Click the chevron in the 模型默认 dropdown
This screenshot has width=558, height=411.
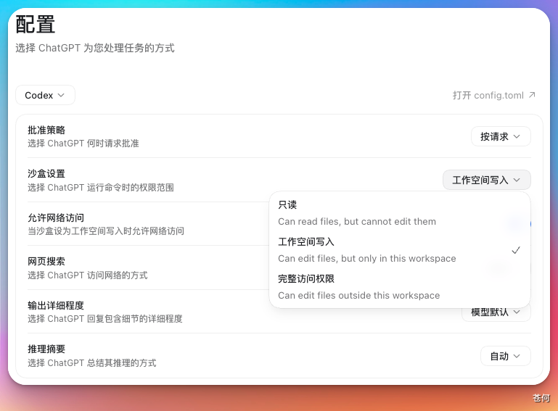click(517, 312)
